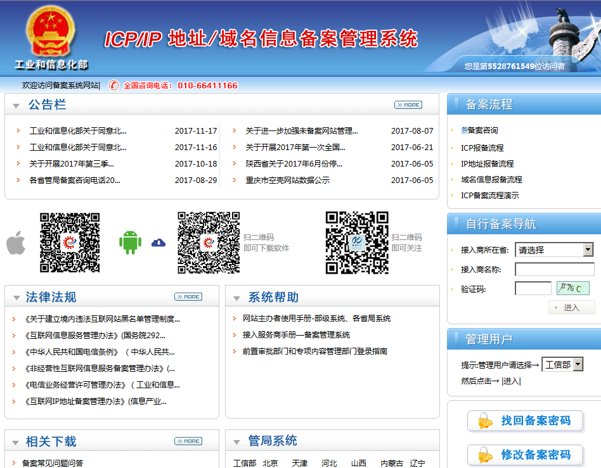601x468 pixels.
Task: Click the follow-account QR code
Action: coord(357,243)
